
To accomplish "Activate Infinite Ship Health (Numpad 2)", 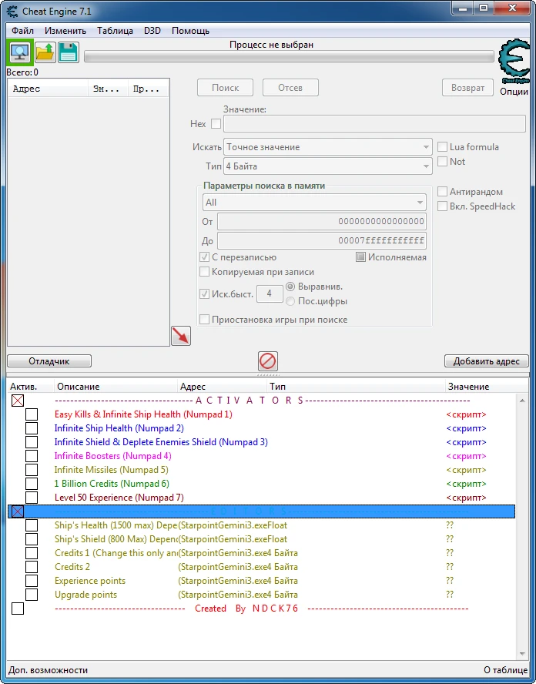I will pyautogui.click(x=32, y=428).
